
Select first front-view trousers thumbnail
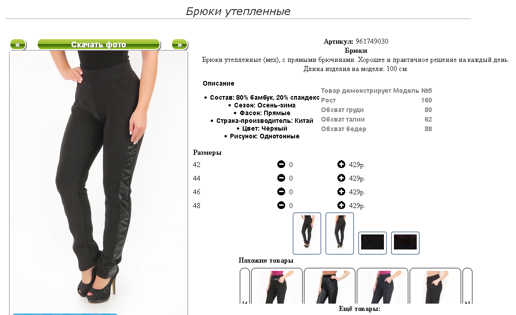coord(307,234)
